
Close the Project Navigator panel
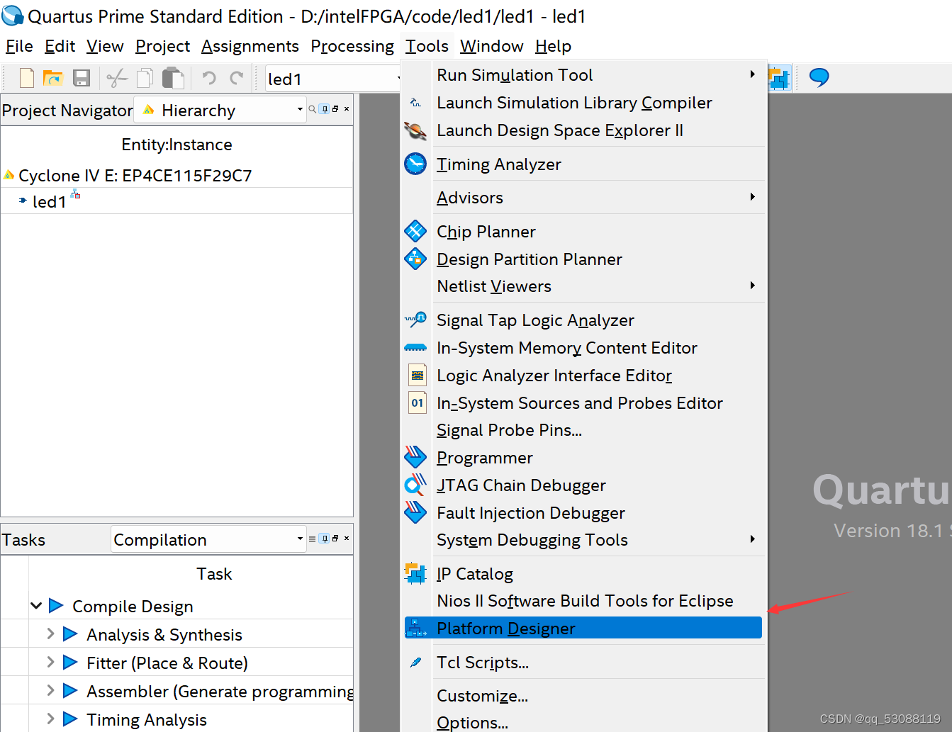pyautogui.click(x=347, y=109)
